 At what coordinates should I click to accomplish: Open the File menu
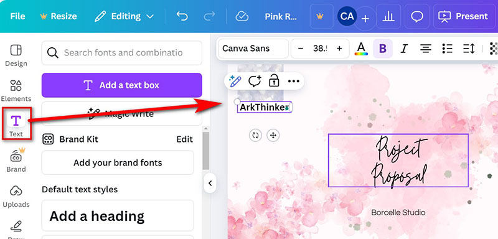(17, 16)
